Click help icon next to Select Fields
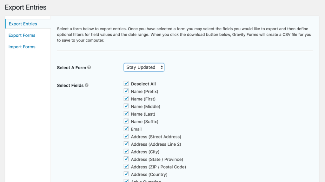The width and height of the screenshot is (325, 182). tap(87, 85)
